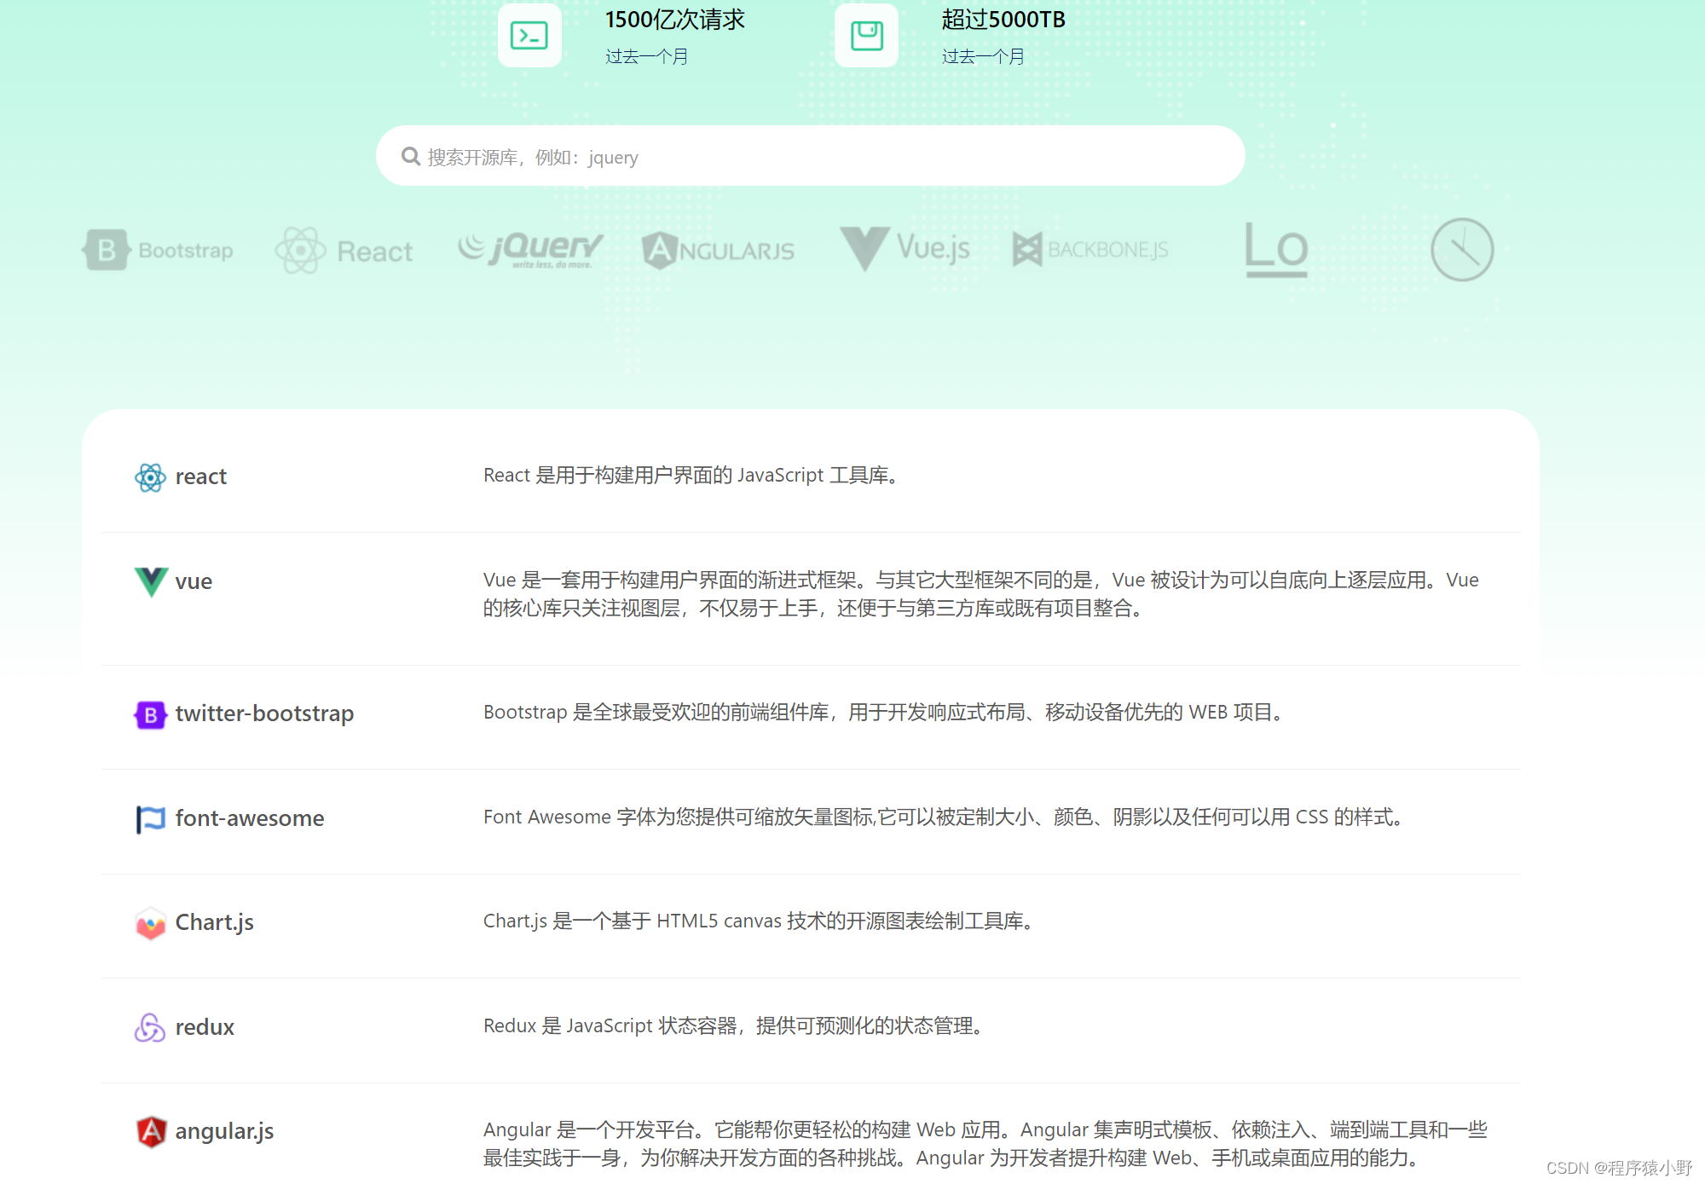Click the storage icon beside 超过5000TB
1705x1184 pixels.
click(x=866, y=36)
